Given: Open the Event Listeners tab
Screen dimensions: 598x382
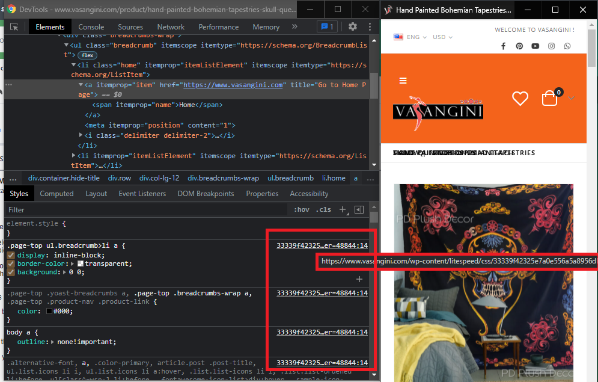Looking at the screenshot, I should pyautogui.click(x=142, y=194).
